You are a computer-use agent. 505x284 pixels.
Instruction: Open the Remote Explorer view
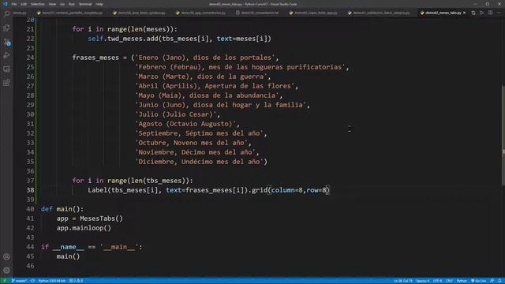6,69
